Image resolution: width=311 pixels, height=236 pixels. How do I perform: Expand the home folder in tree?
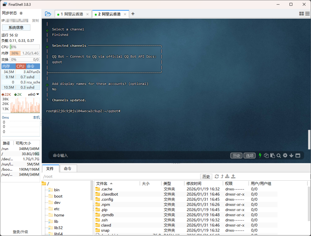(59, 215)
